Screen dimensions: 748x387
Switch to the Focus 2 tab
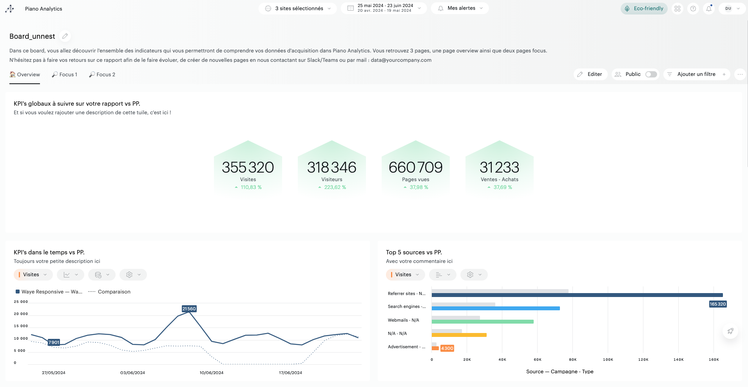(102, 75)
